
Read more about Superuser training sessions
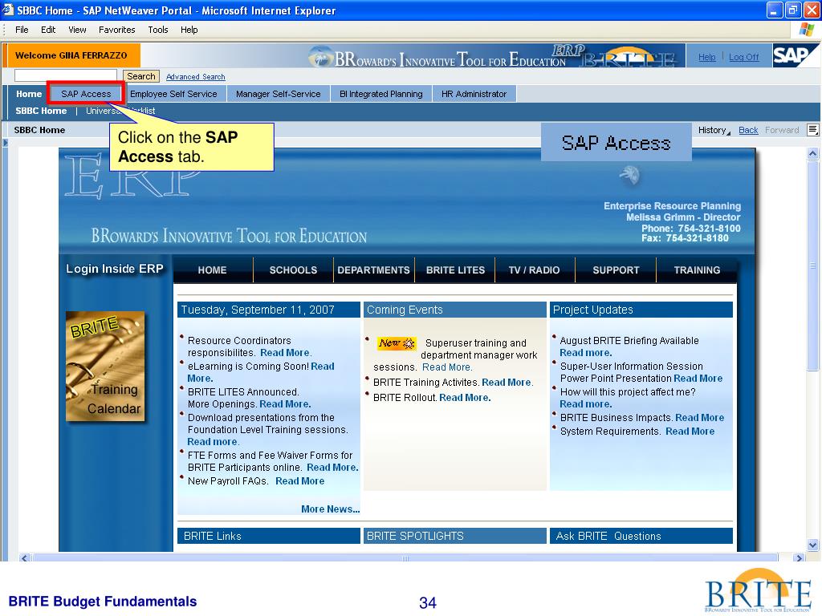[447, 367]
